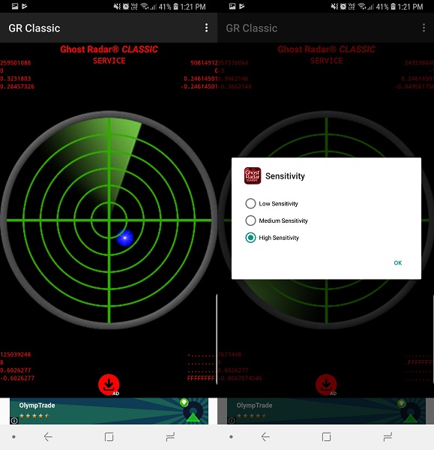Tap the 'Ghost Radar® CLASSIC' heading on left screen

[109, 49]
